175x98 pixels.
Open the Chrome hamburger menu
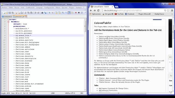pos(172,10)
